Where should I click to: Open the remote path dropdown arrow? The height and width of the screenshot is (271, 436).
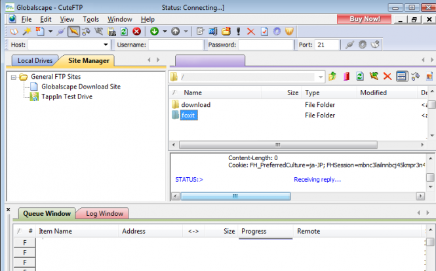(321, 77)
